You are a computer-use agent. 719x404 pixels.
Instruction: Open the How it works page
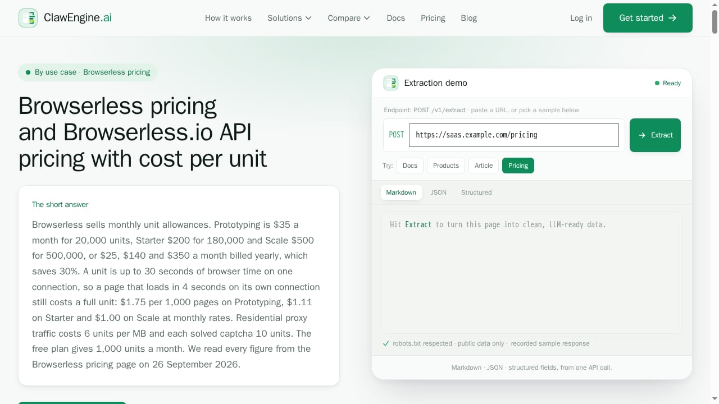point(228,18)
